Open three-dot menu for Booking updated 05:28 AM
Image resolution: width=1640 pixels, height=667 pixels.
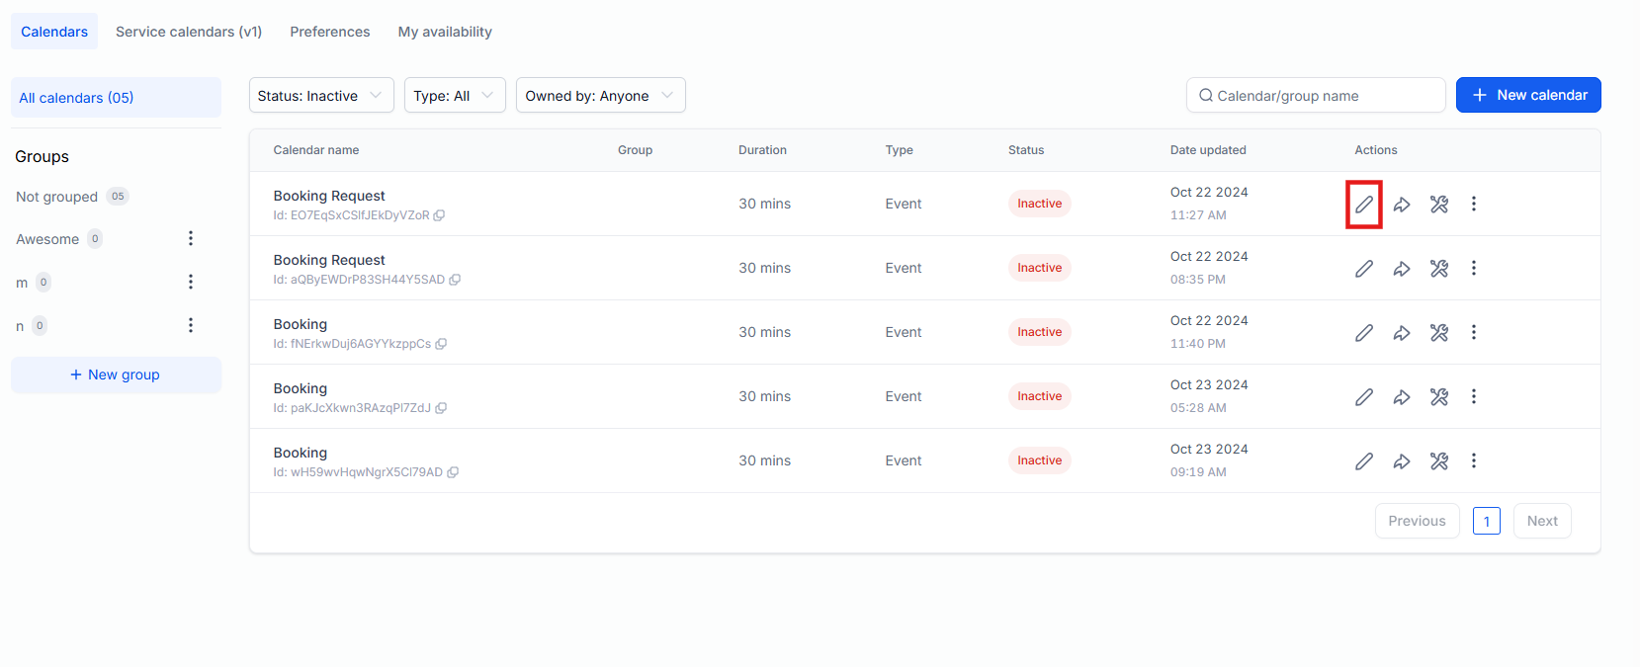click(1473, 396)
